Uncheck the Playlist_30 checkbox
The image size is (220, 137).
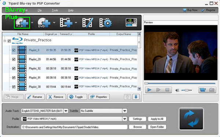click(x=14, y=87)
